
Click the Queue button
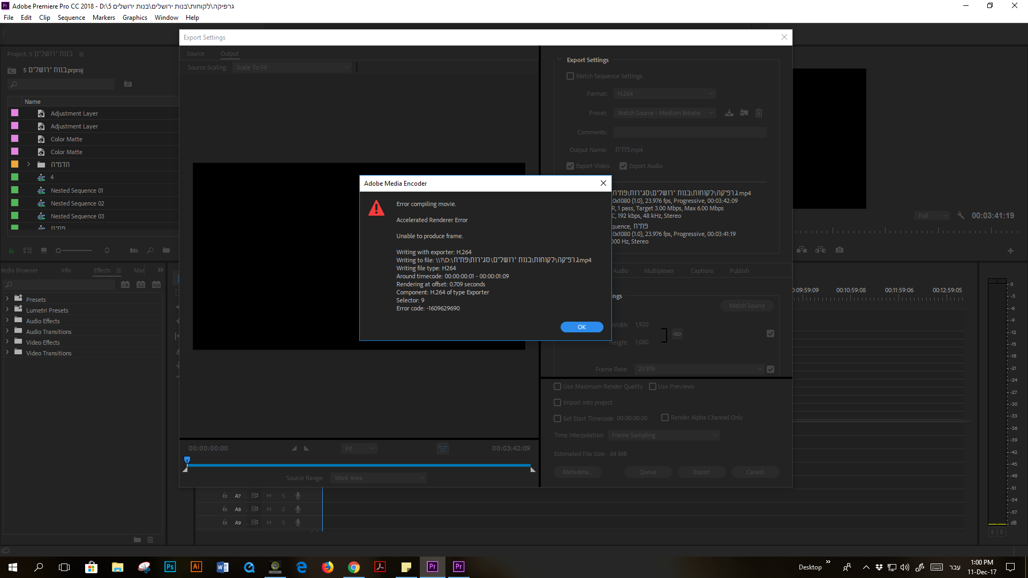(647, 472)
